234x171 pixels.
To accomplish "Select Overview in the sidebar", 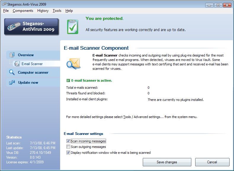I will point(33,55).
